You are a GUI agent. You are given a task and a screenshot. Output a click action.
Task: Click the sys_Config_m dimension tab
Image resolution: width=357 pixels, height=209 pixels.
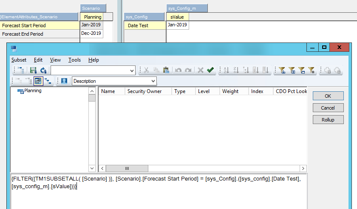click(x=187, y=8)
